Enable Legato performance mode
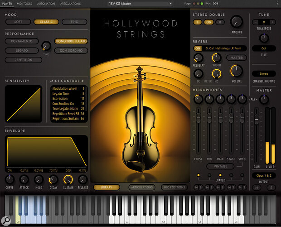Image resolution: width=281 pixels, height=227 pixels. tap(22, 51)
